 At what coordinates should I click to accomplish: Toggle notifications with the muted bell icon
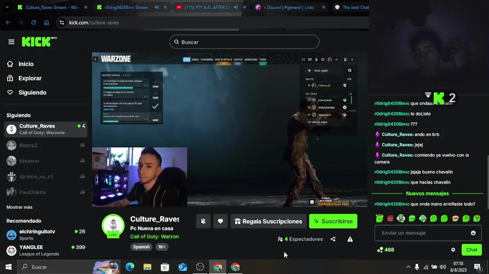(203, 221)
